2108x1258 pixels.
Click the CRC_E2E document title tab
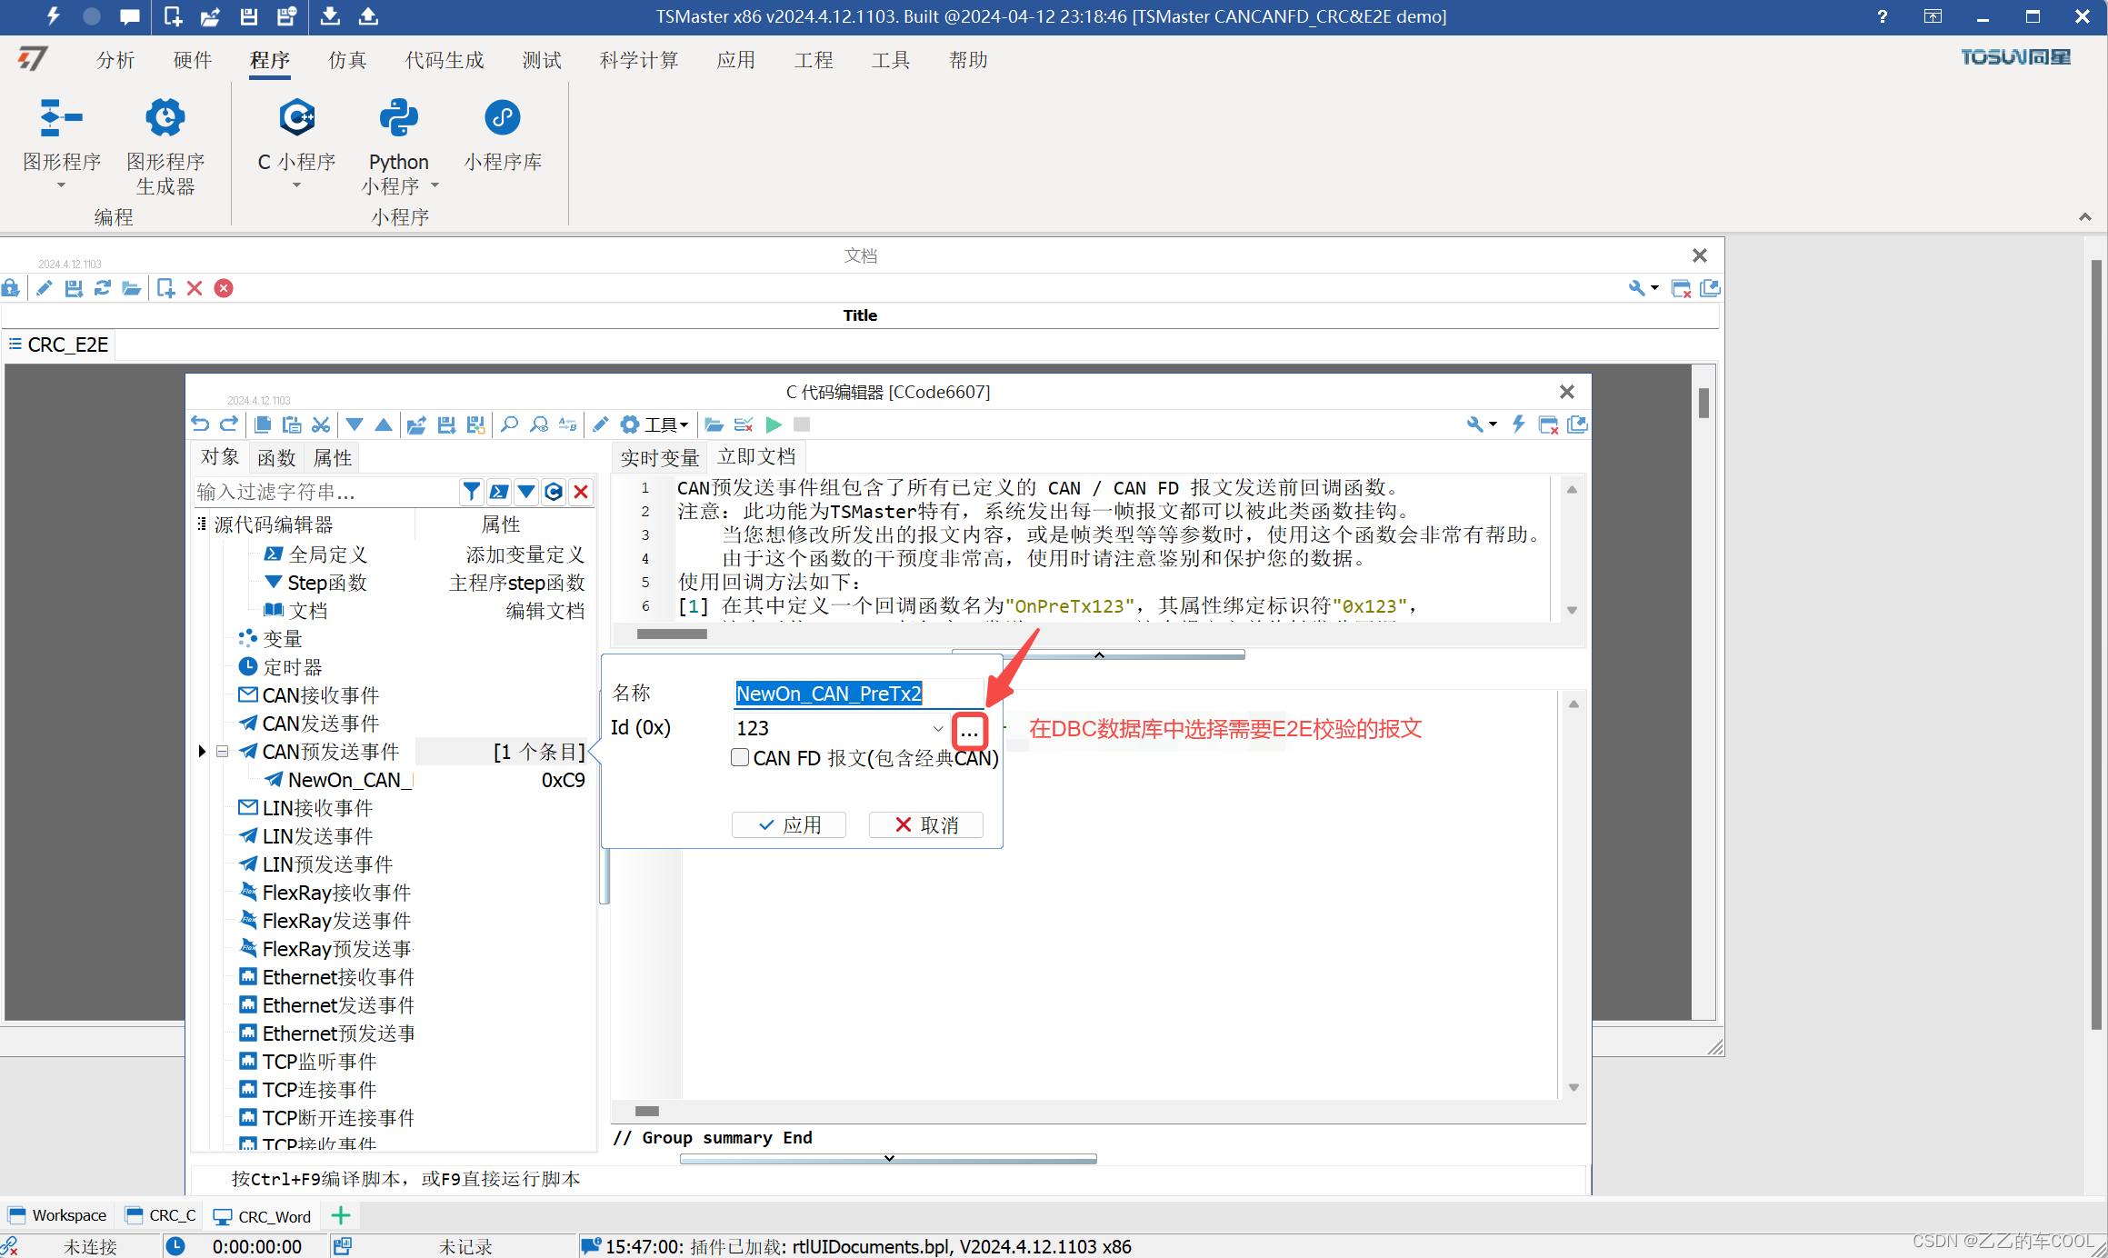pyautogui.click(x=59, y=345)
